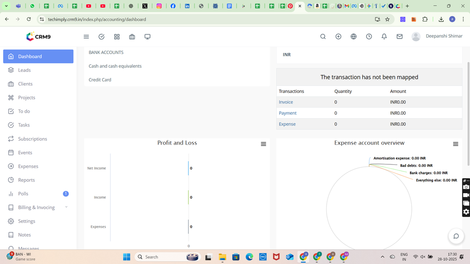The width and height of the screenshot is (470, 264).
Task: Open the language globe icon
Action: coord(354,36)
